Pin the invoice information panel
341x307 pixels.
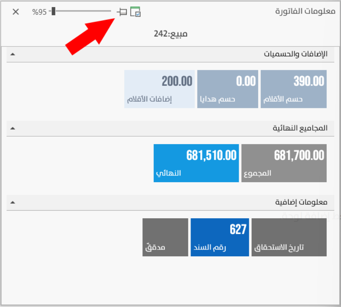click(x=122, y=12)
